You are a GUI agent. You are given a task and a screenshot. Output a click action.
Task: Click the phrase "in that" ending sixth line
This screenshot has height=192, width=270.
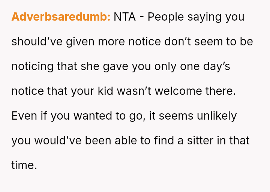[236, 141]
